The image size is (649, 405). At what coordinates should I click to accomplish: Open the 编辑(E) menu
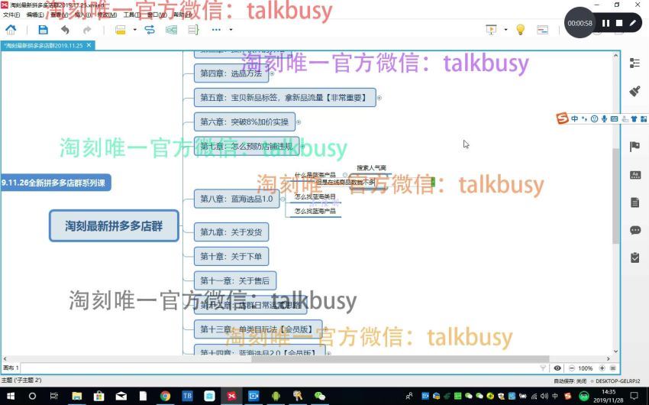35,15
